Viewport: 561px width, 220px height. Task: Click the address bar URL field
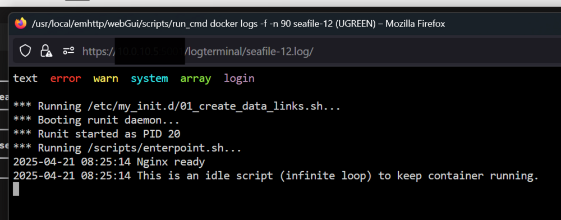click(x=286, y=51)
